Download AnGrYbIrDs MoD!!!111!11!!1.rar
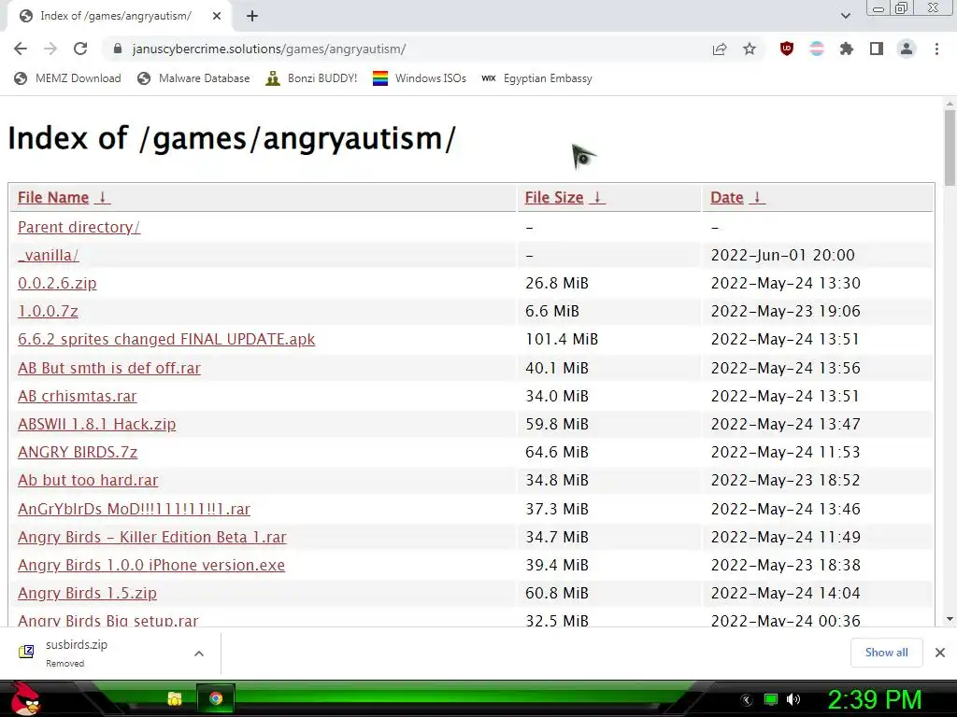957x717 pixels. (135, 509)
